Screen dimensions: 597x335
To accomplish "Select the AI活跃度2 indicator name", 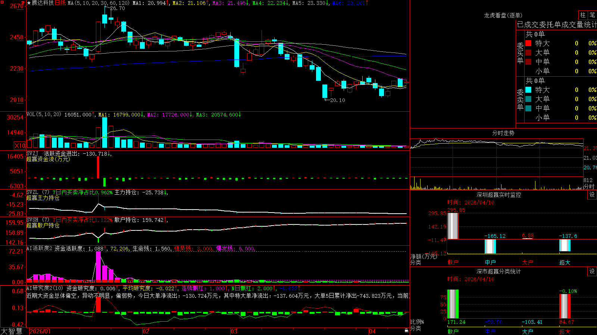I will [x=40, y=248].
